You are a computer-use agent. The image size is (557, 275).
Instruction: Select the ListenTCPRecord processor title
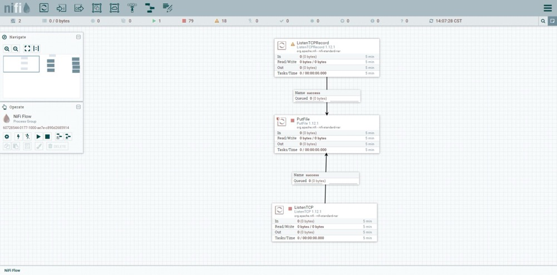pyautogui.click(x=313, y=43)
